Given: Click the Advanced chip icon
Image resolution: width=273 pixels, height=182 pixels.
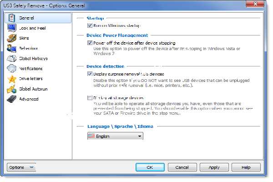Looking at the screenshot, I should (x=12, y=99).
